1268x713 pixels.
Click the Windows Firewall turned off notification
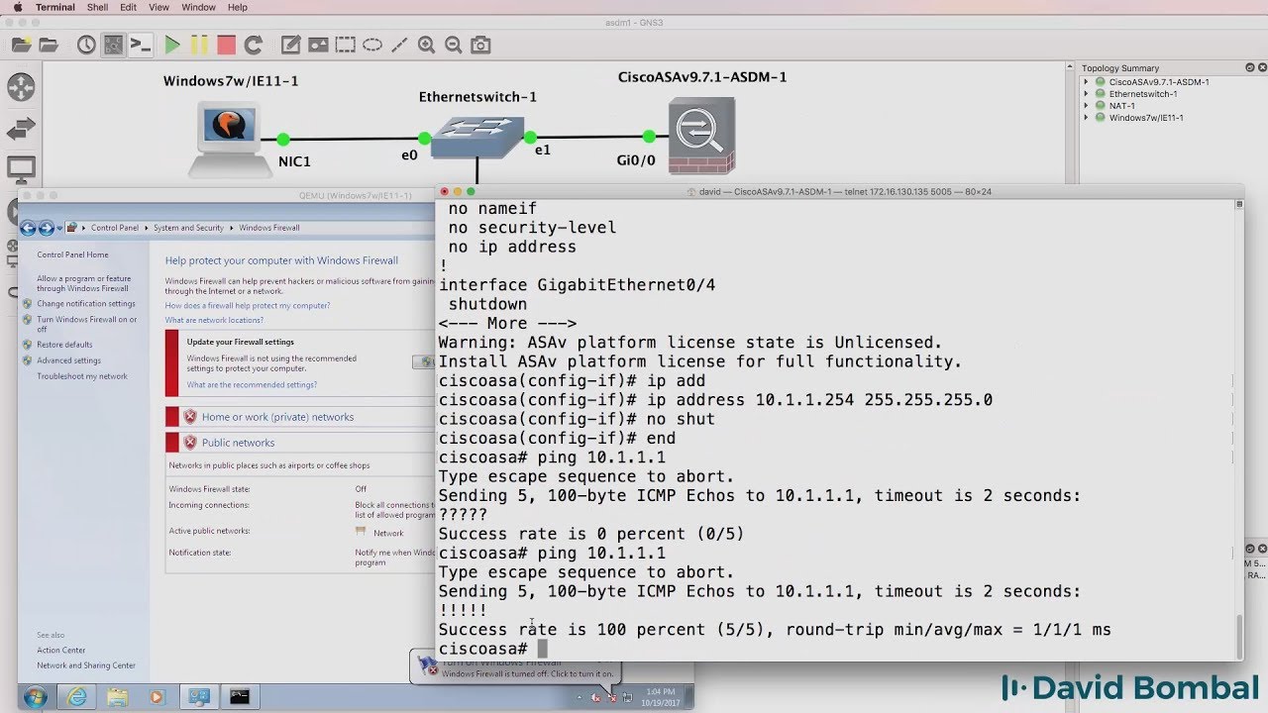516,666
